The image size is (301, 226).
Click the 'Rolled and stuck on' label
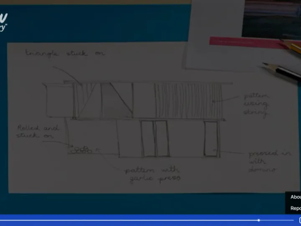pos(38,131)
